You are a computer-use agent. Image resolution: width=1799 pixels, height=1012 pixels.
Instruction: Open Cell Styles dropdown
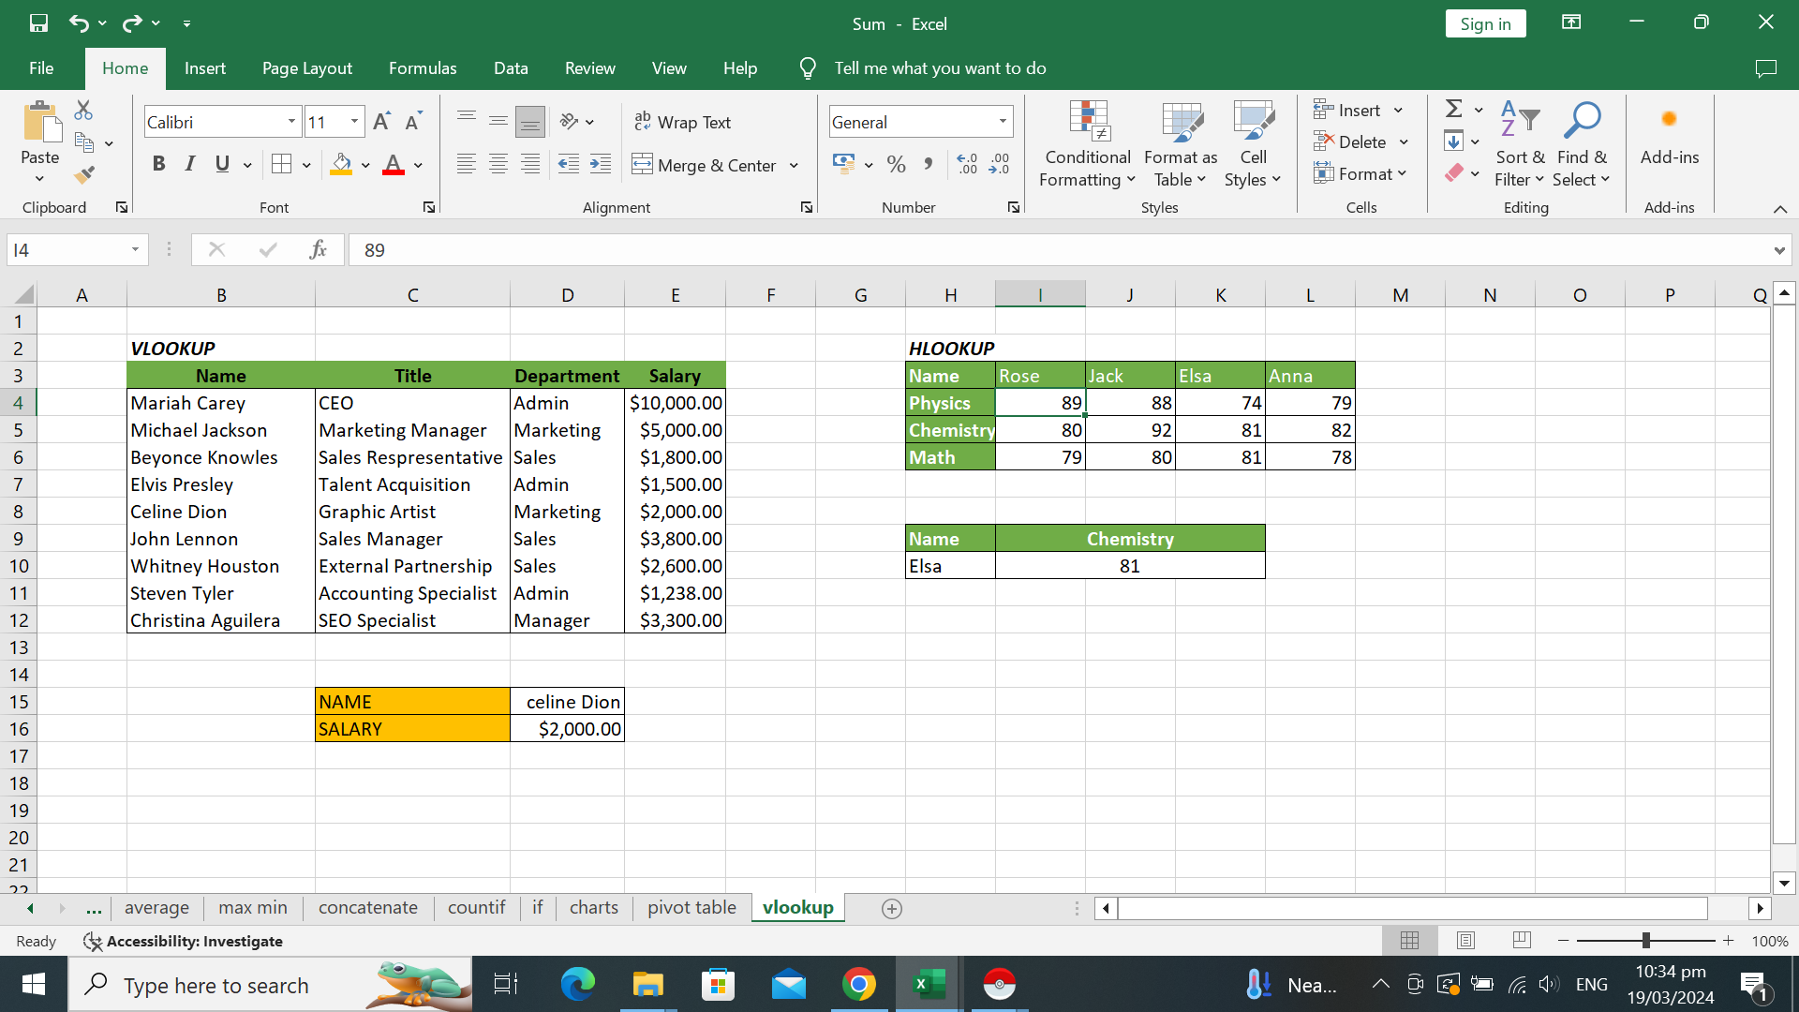(x=1253, y=143)
